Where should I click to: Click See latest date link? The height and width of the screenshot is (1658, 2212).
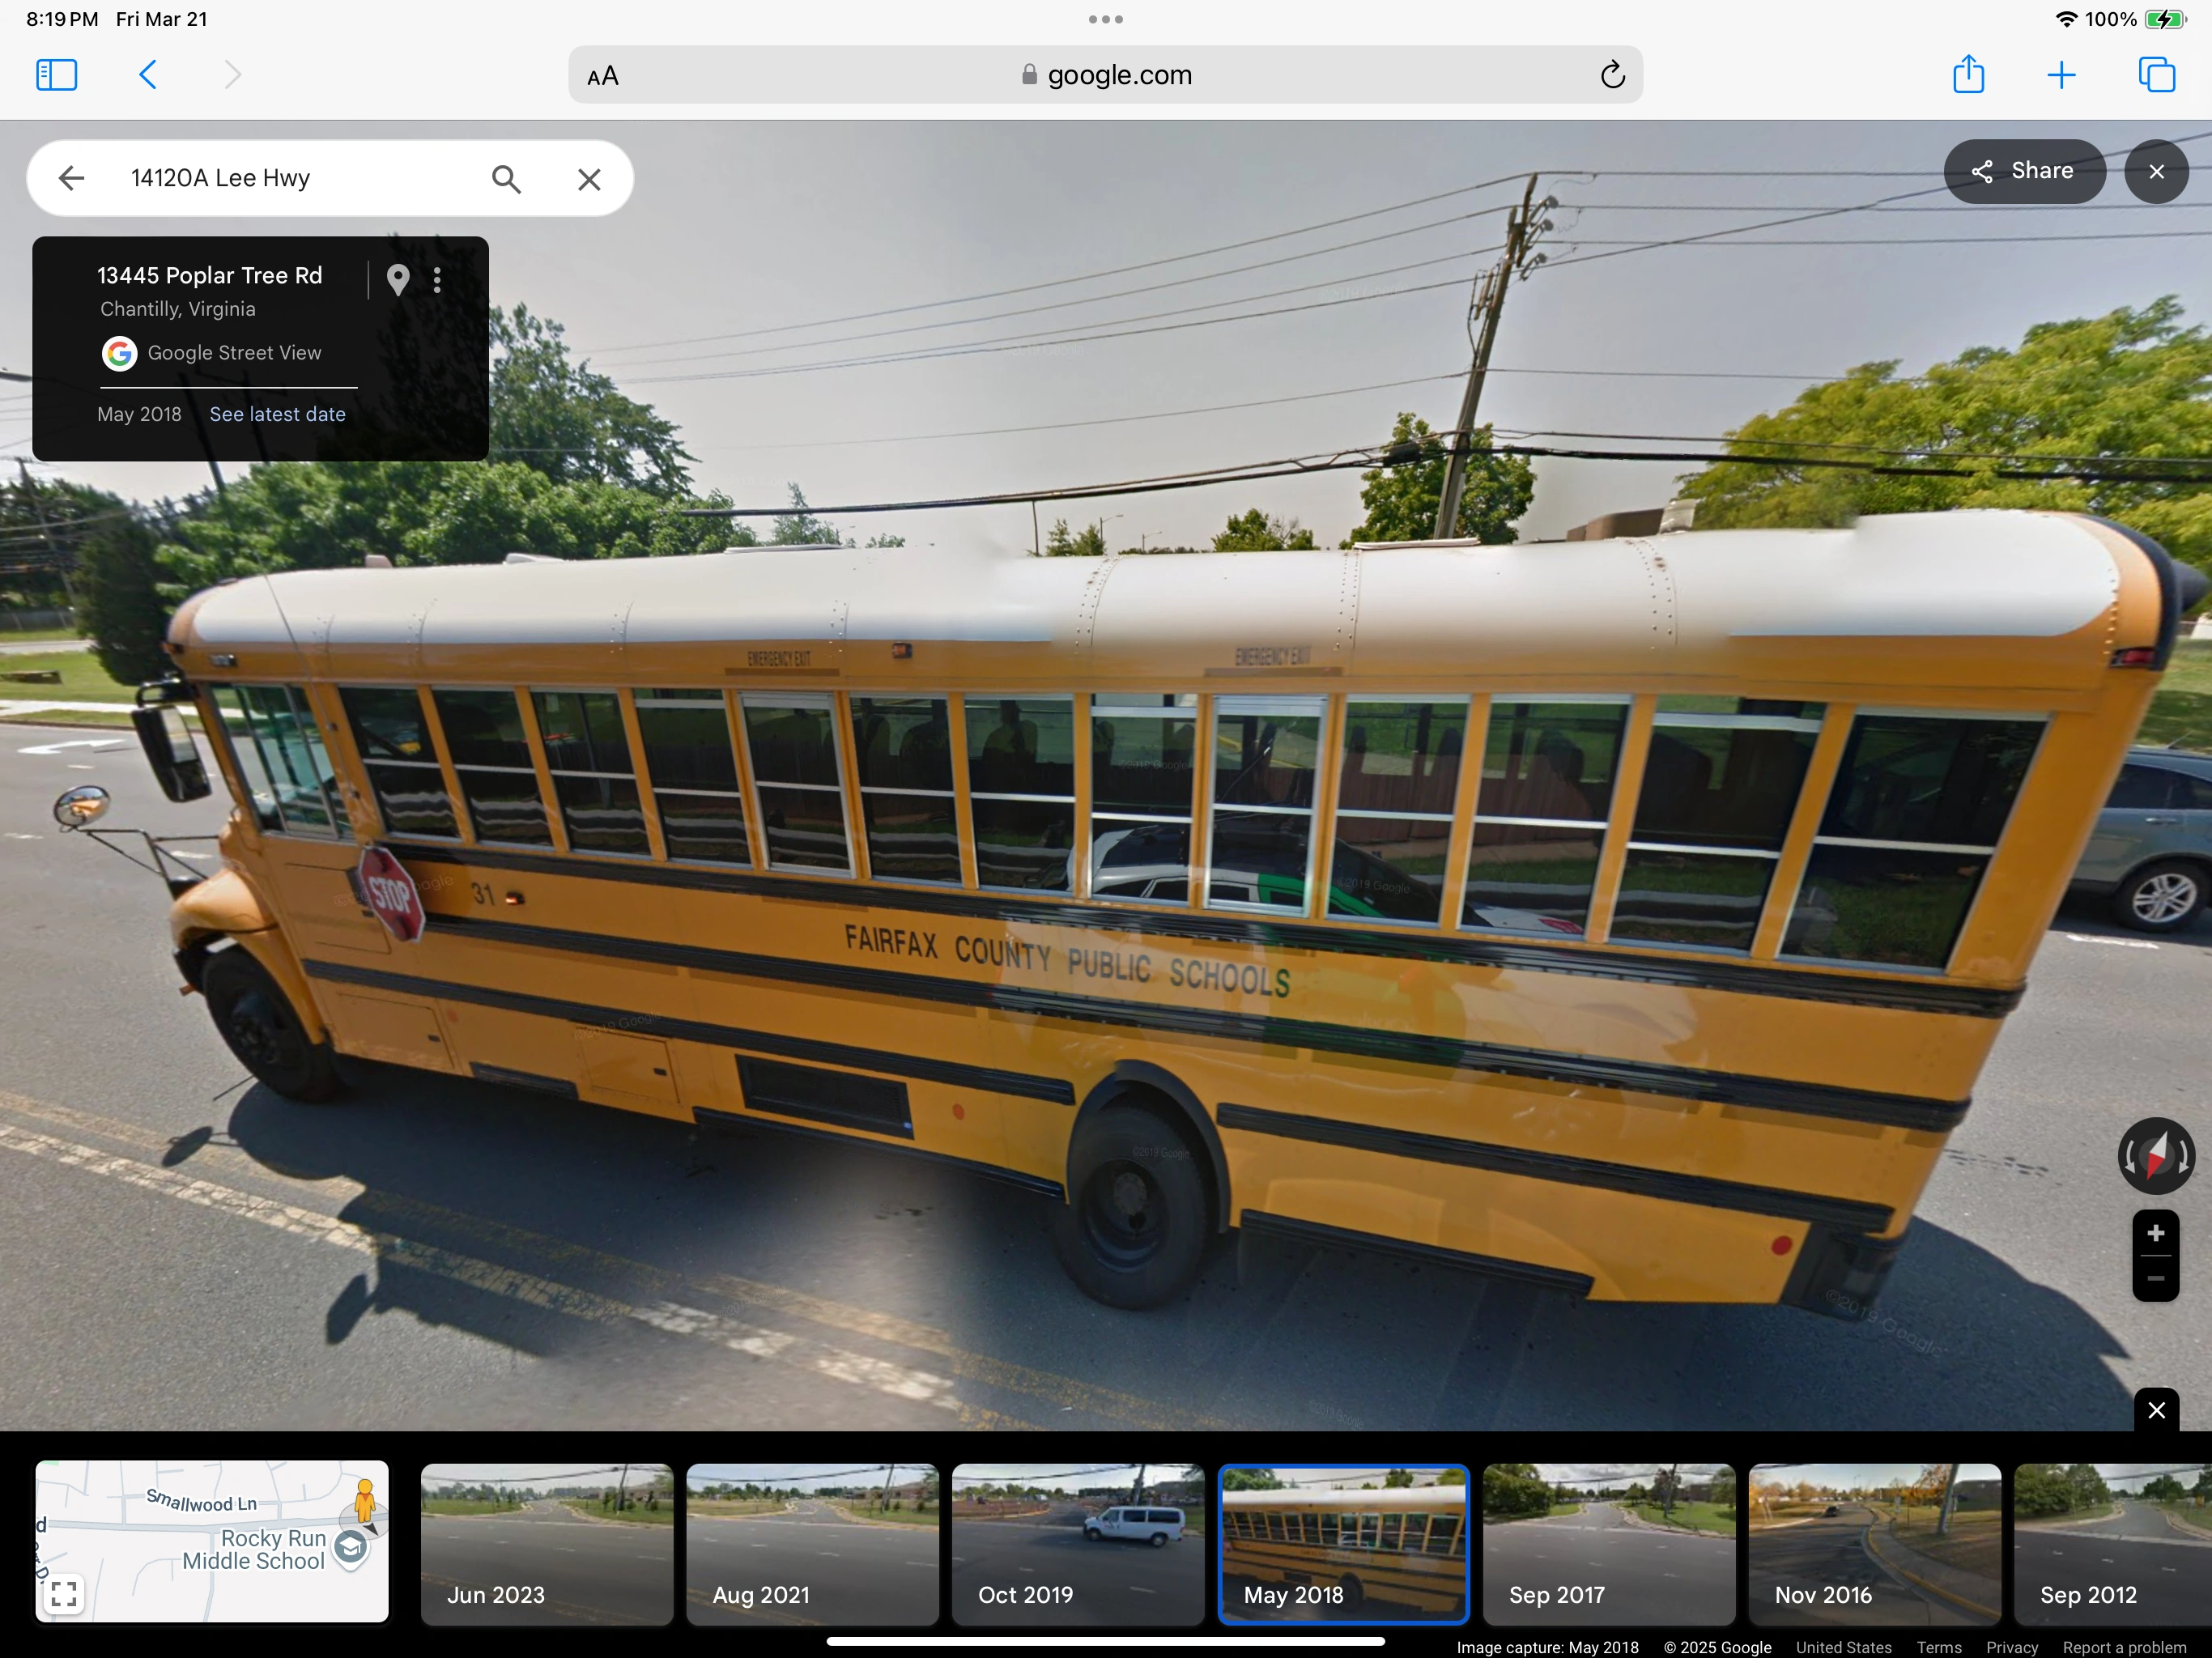[x=277, y=414]
